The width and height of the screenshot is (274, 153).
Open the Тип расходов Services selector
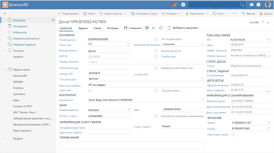[203, 79]
